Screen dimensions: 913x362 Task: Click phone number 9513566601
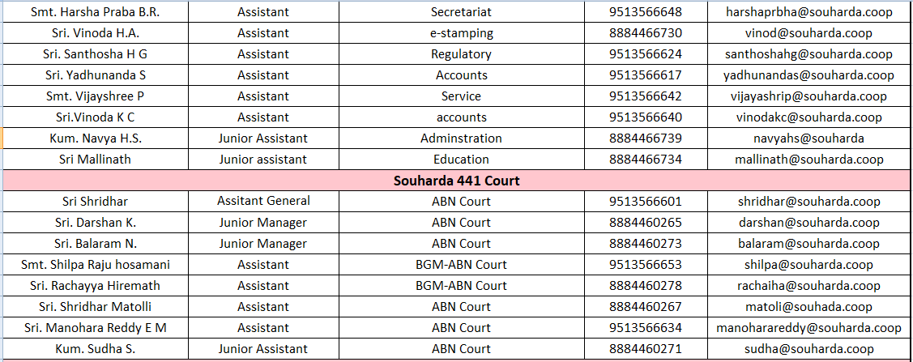click(x=645, y=202)
